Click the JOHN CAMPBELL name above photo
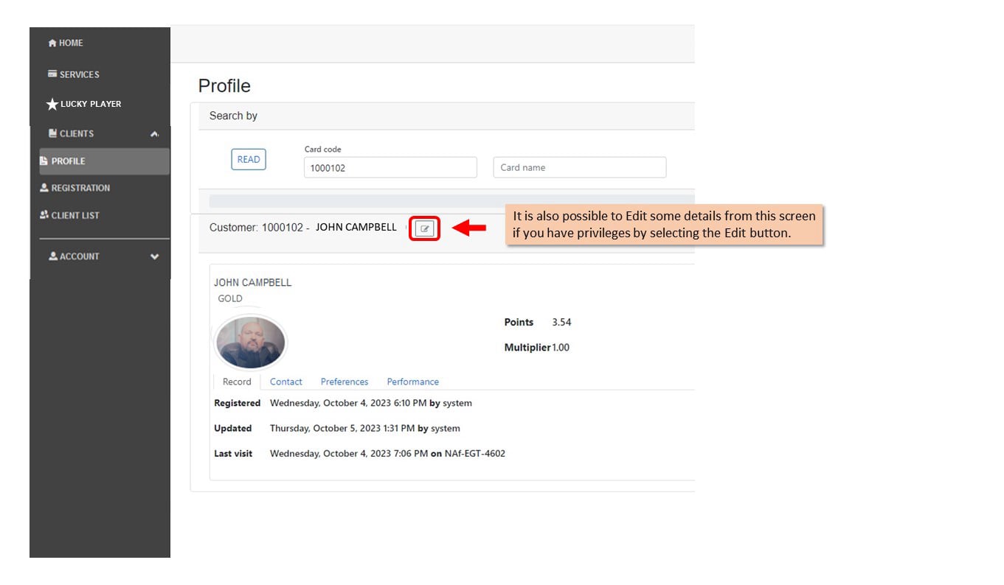Viewport: 1004px width, 585px height. [252, 282]
